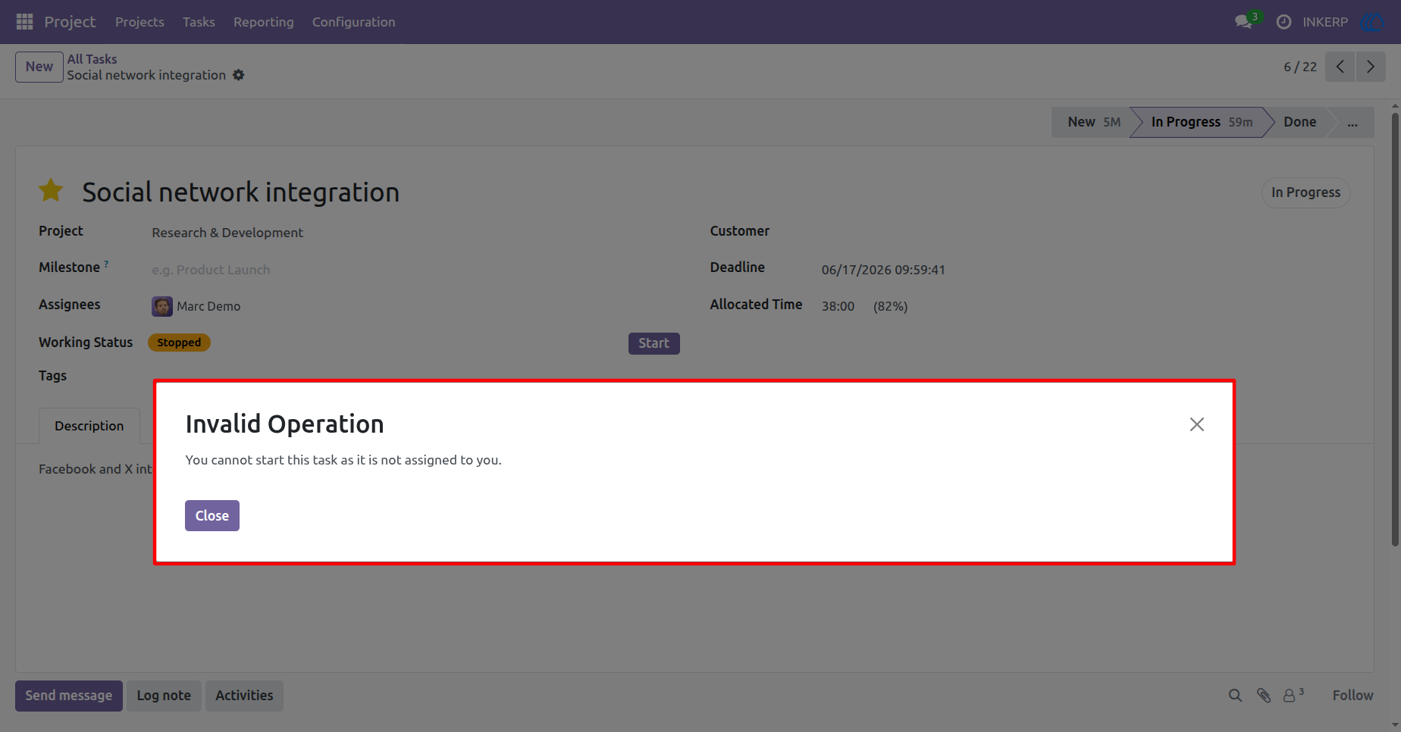Expand more stages ellipsis
This screenshot has height=732, width=1401.
1352,122
